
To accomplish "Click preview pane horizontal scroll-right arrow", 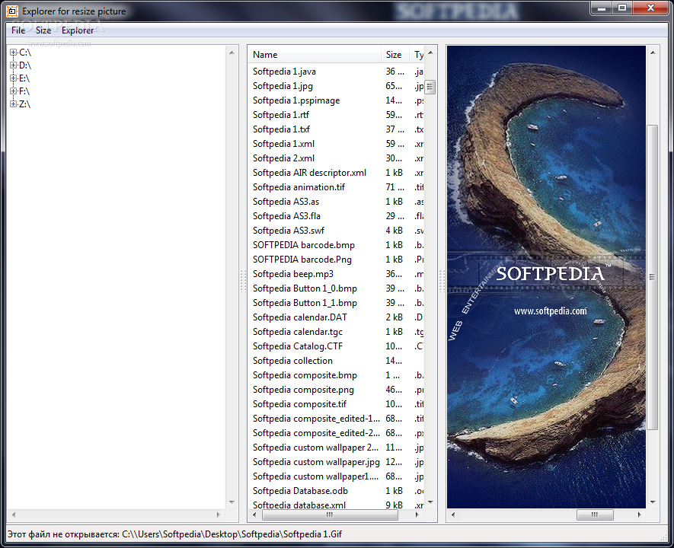I will (639, 515).
